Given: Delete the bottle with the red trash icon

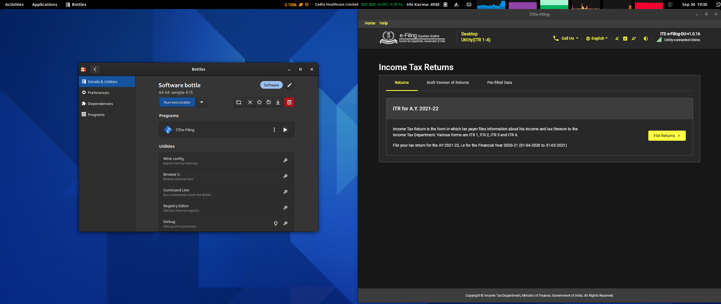Looking at the screenshot, I should pos(289,102).
